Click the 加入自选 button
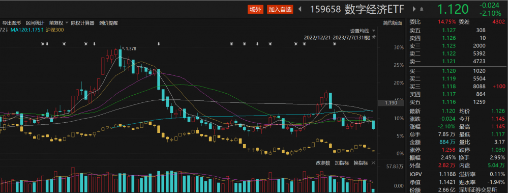This screenshot has height=193, width=508. 280,10
